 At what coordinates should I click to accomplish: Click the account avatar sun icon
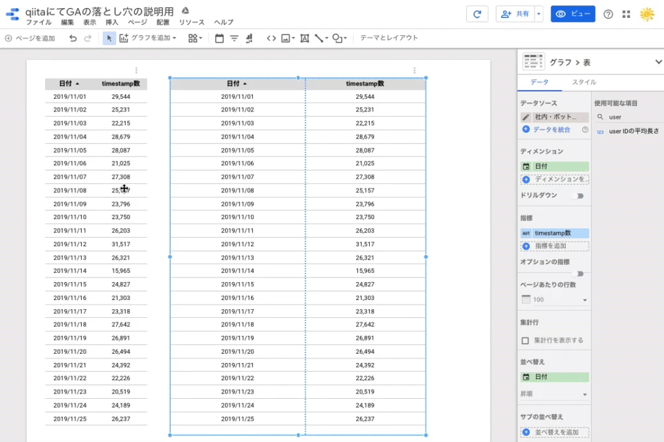click(647, 14)
